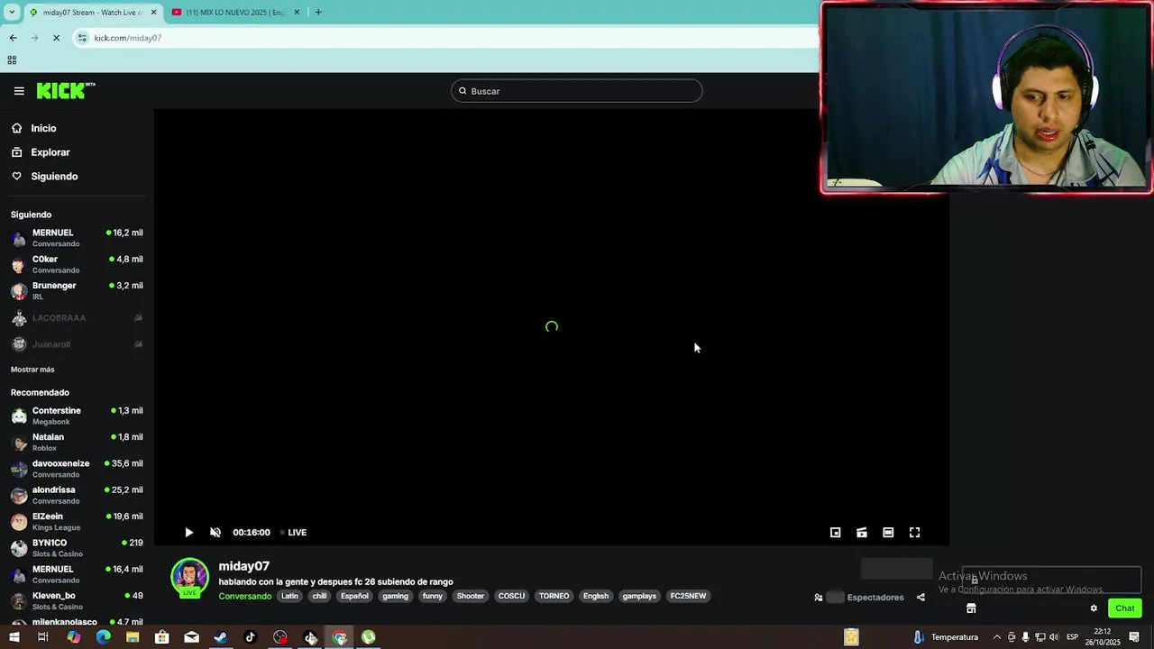This screenshot has height=649, width=1154.
Task: Select the English tag
Action: click(x=596, y=596)
